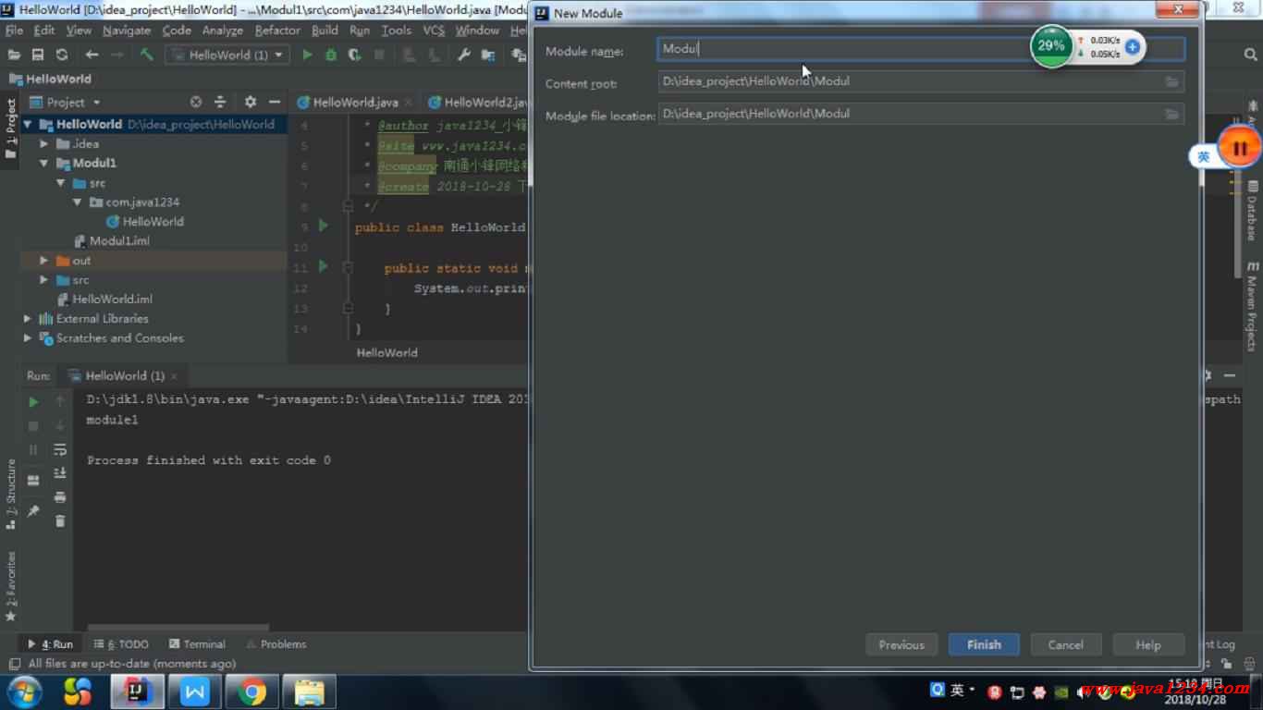Open the Navigate menu
Screen dimensions: 1263x710
(127, 30)
